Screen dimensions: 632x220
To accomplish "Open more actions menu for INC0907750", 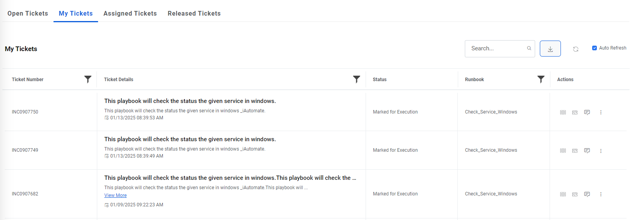I will coord(601,112).
